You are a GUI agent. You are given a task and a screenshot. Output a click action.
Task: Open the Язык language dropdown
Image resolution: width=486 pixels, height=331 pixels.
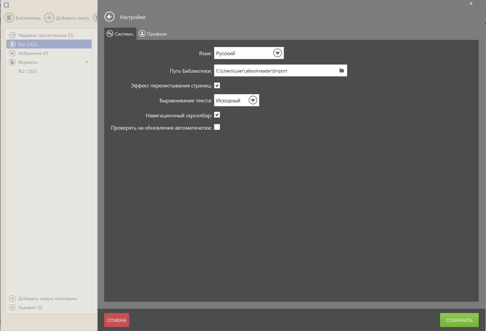coord(249,53)
